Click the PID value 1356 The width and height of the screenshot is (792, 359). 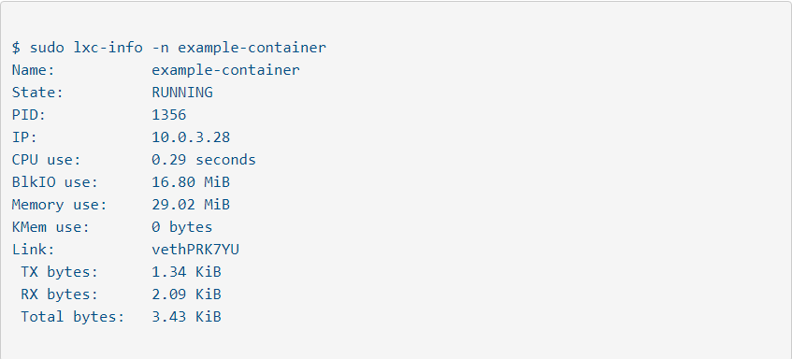[169, 115]
